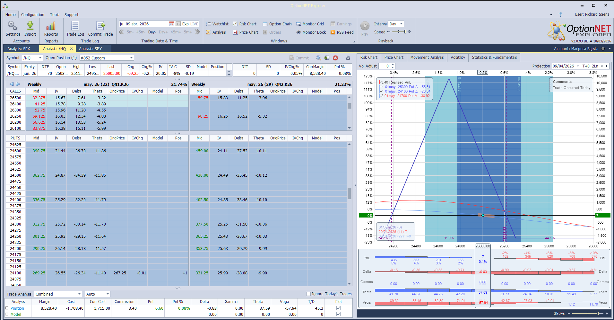614x320 pixels.
Task: Click the green grid icon beside the magnifier
Action: 327,58
